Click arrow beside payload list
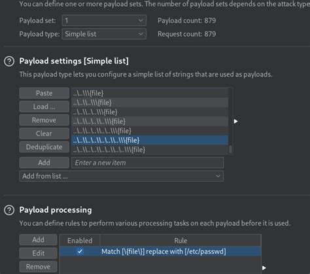This screenshot has width=310, height=274. click(235, 122)
